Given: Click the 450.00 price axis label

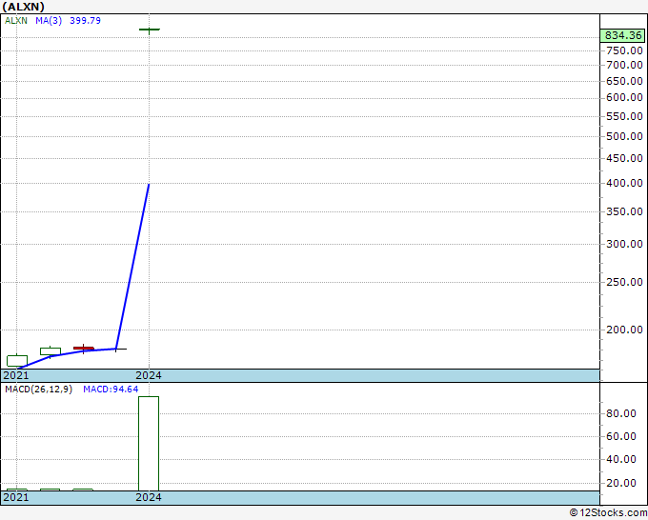Looking at the screenshot, I should [x=624, y=158].
